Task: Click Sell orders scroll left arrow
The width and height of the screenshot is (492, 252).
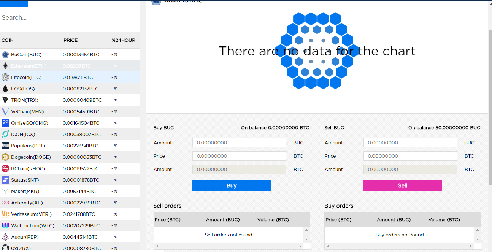Action: click(x=157, y=246)
